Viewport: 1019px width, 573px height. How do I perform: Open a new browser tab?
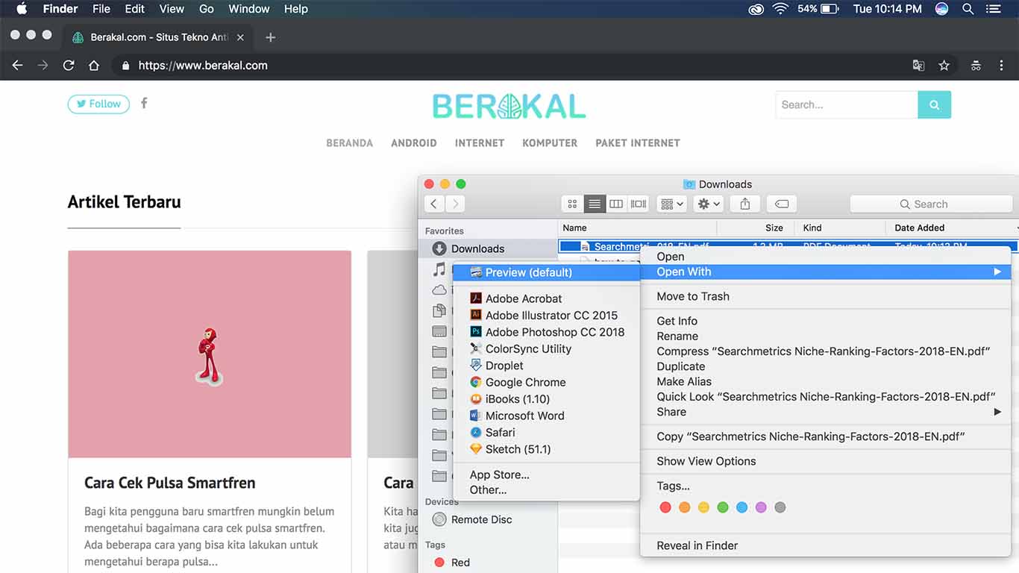(270, 37)
